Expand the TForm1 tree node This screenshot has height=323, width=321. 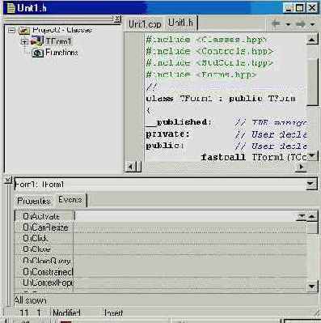[24, 41]
